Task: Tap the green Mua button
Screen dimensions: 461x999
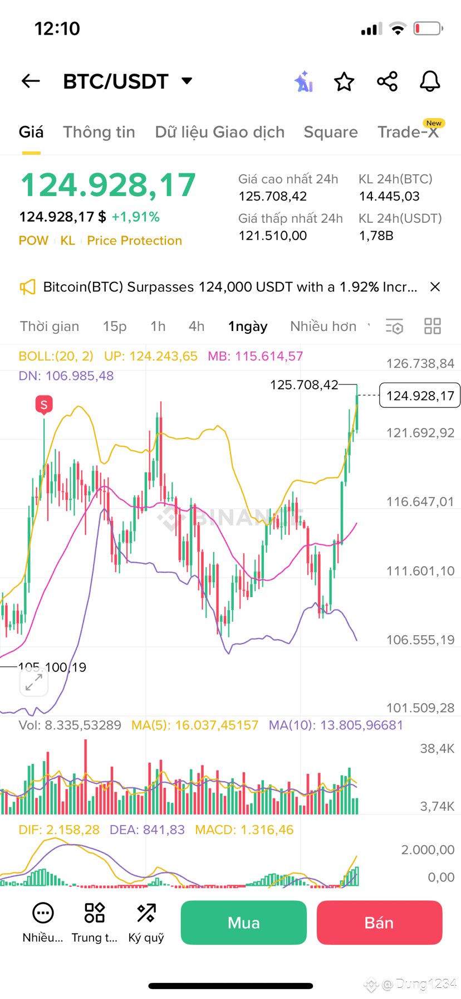Action: (x=244, y=923)
